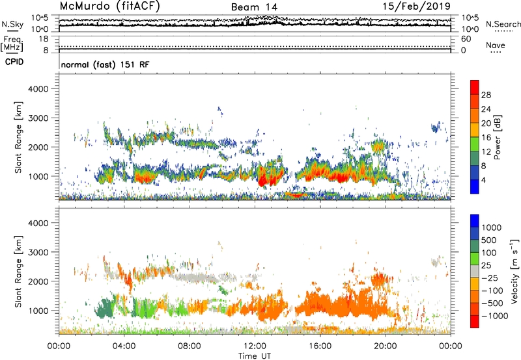Select the 20:00 time axis label
This screenshot has height=360, width=521.
386,346
